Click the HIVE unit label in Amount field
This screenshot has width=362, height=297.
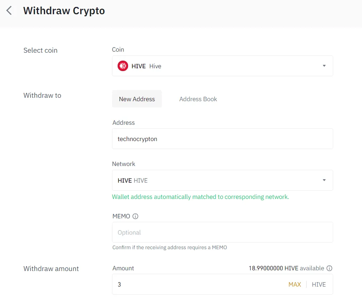(x=319, y=285)
